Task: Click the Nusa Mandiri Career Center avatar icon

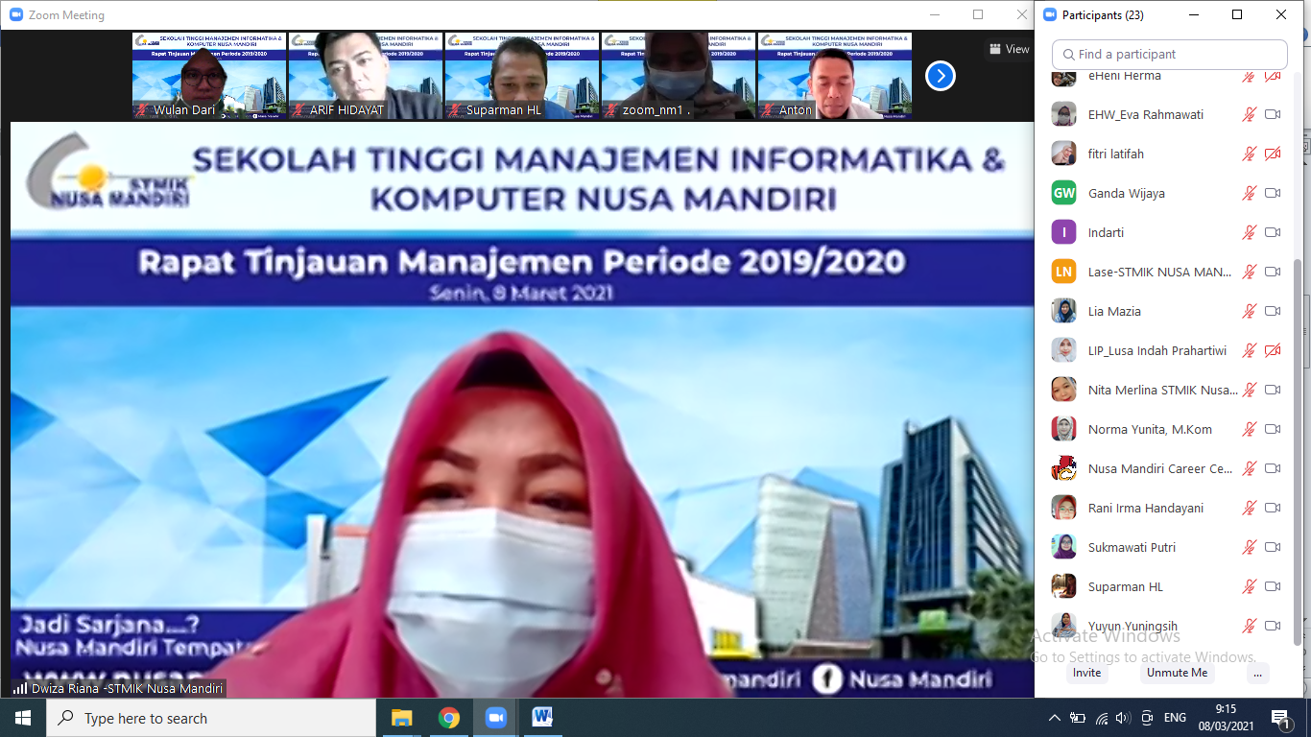Action: (1063, 468)
